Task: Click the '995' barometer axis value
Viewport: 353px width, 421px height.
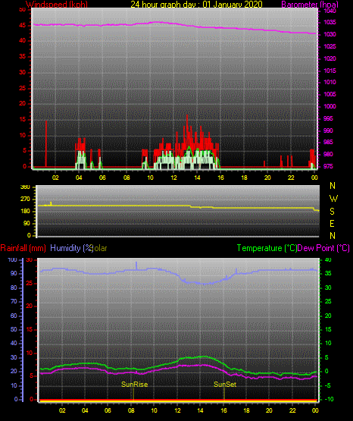Action: click(328, 118)
